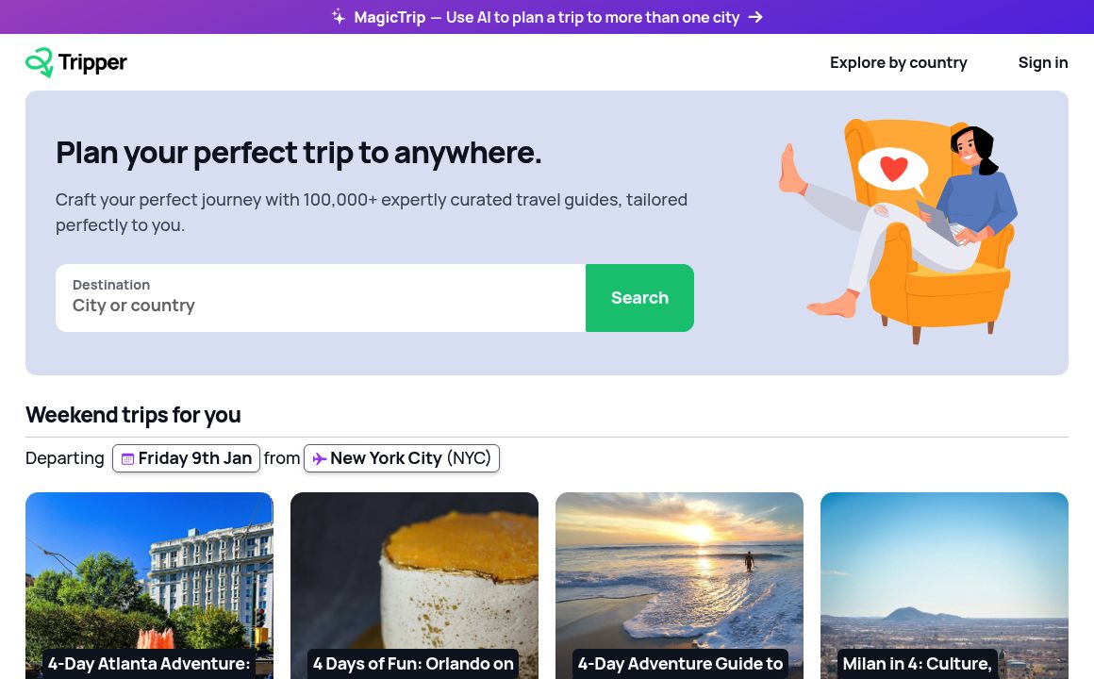Screen dimensions: 1094x679
Task: Click the airplane icon beside New York City
Action: [320, 459]
